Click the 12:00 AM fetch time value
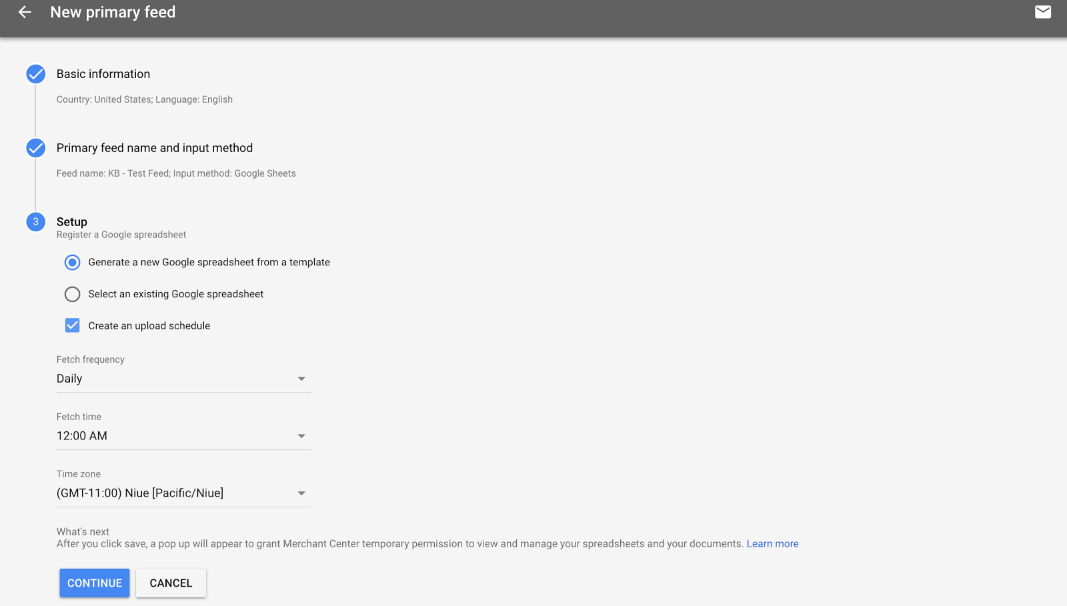1067x606 pixels. point(82,436)
